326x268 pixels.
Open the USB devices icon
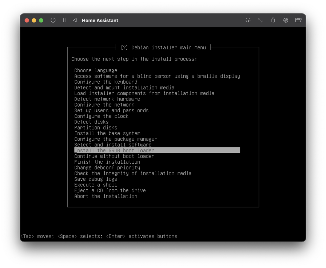coord(273,20)
